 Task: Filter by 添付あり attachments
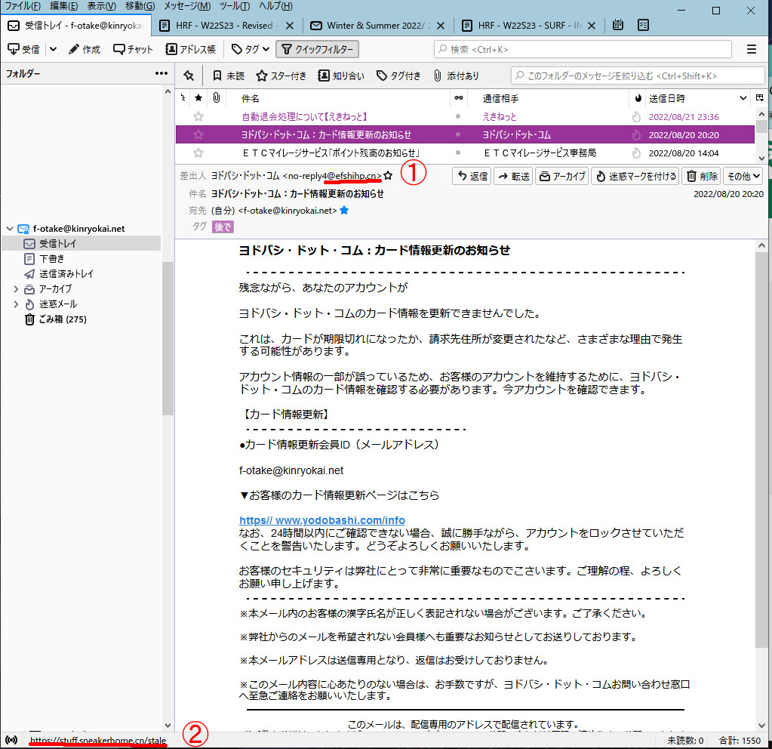(455, 76)
